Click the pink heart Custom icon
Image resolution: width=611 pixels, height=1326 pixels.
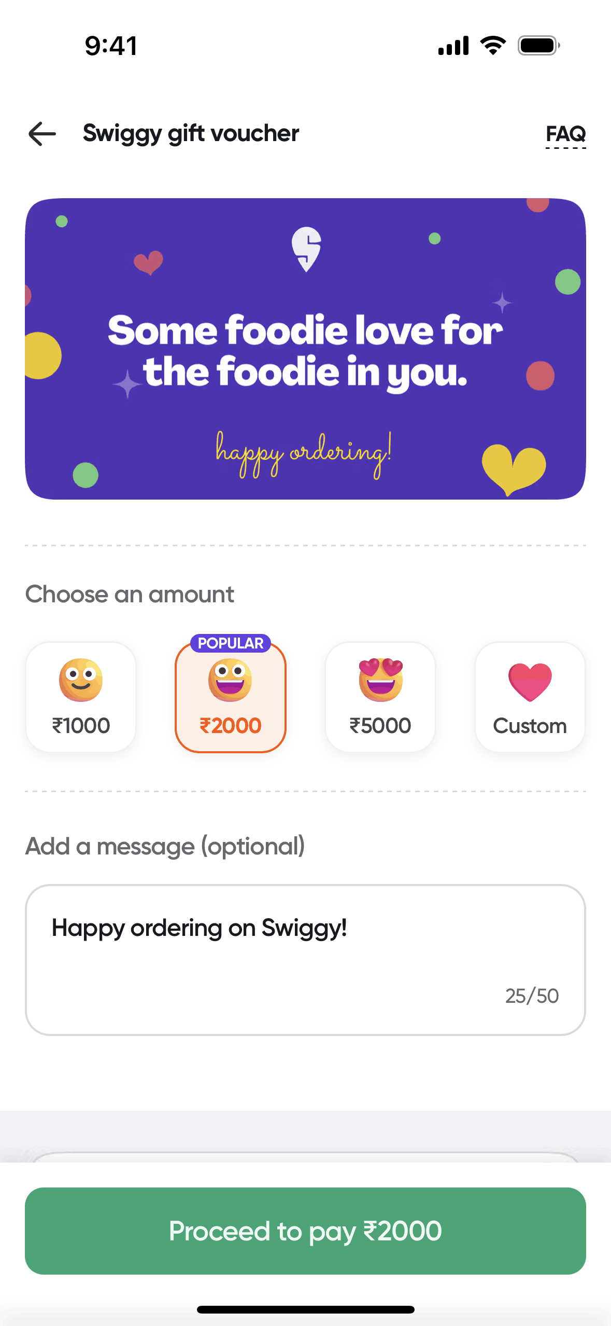[x=530, y=682]
